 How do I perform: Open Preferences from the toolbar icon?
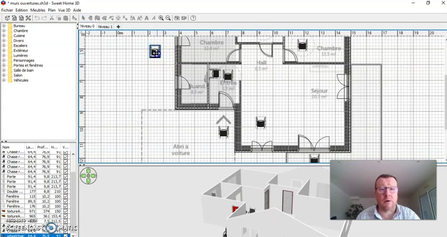28,18
